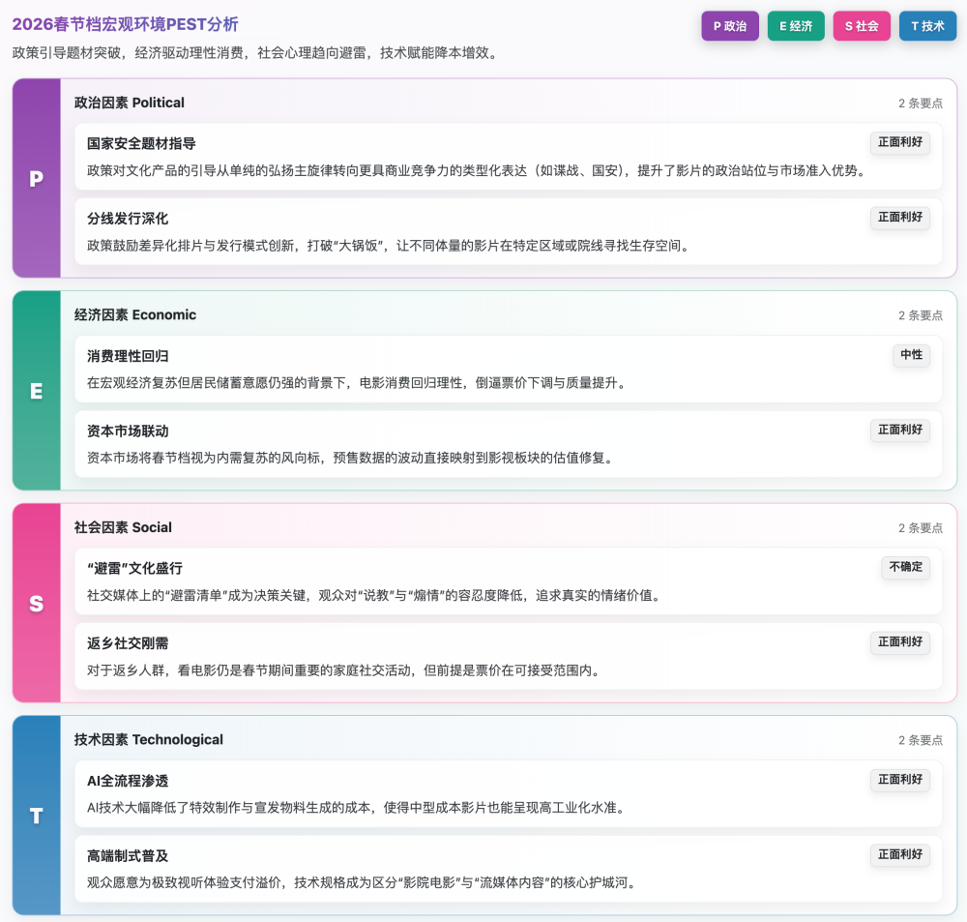
Task: Click the green E 经济 tag button
Action: pos(796,26)
